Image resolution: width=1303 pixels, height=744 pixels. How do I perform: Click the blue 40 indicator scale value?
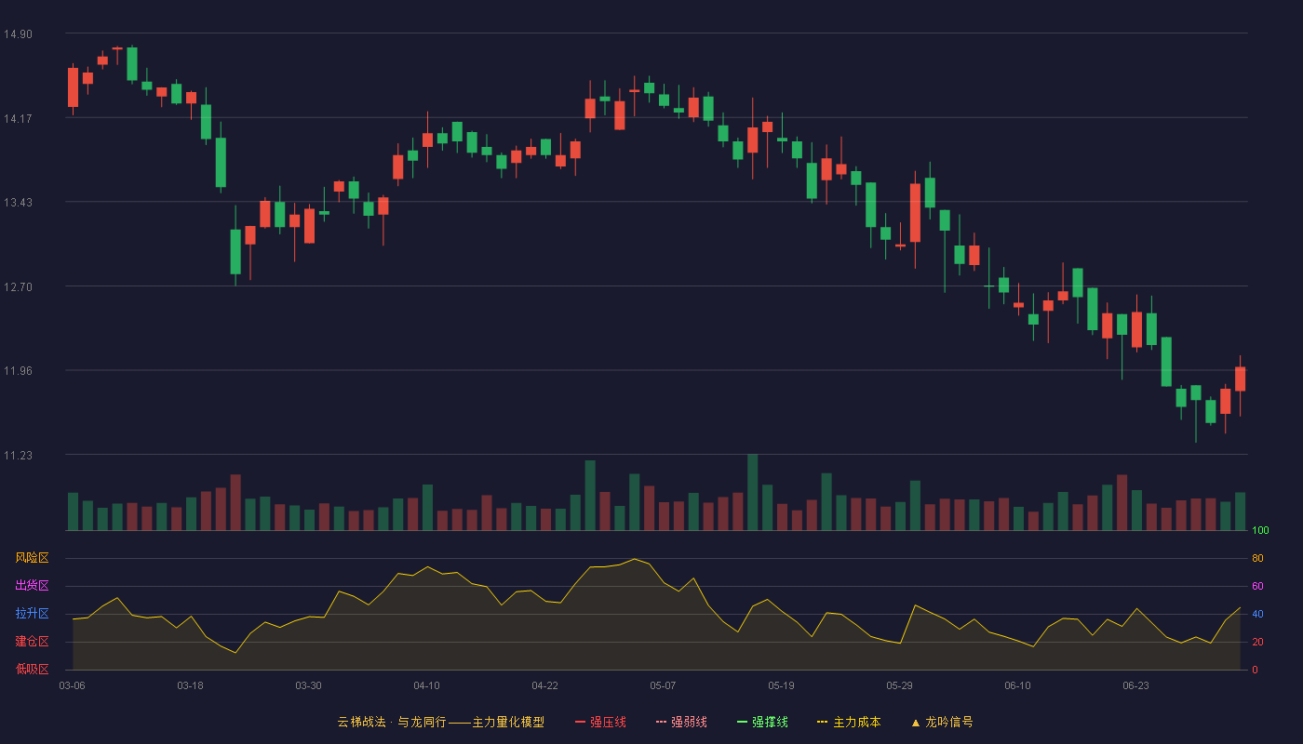pyautogui.click(x=1257, y=614)
